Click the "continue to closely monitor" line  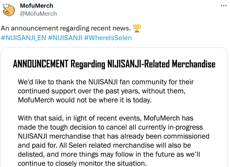click(x=82, y=163)
